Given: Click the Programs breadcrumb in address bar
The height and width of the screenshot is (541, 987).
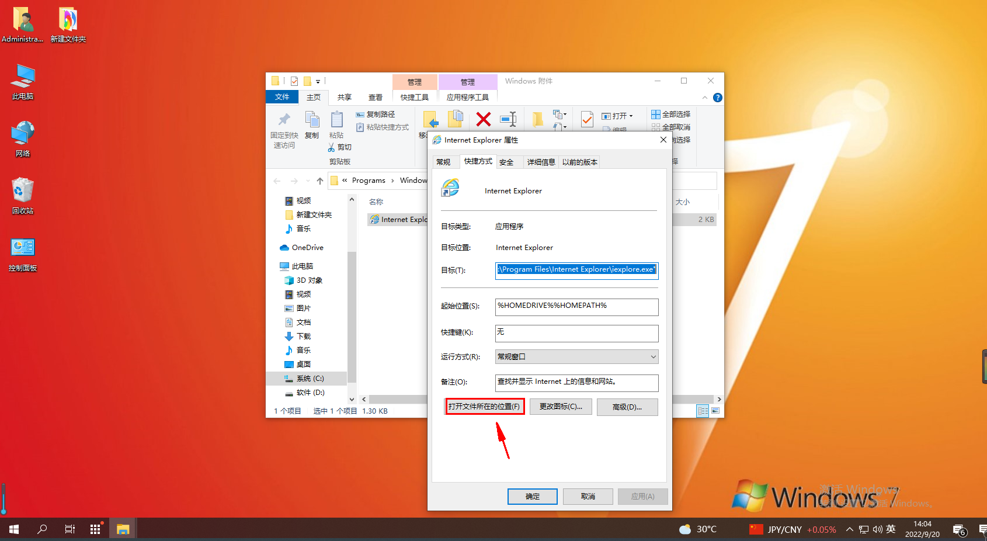Looking at the screenshot, I should (369, 181).
